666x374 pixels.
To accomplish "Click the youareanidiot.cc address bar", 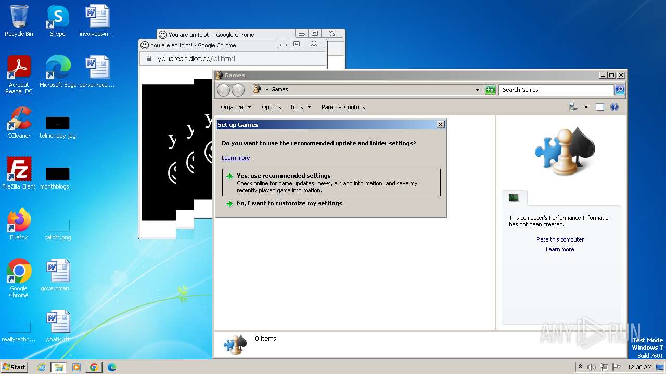I will click(233, 59).
